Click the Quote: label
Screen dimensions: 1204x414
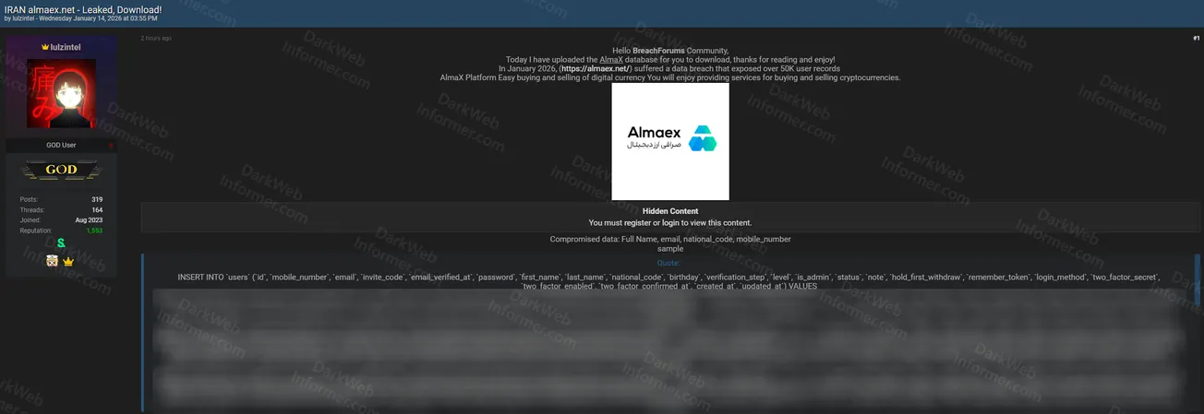[x=668, y=264]
